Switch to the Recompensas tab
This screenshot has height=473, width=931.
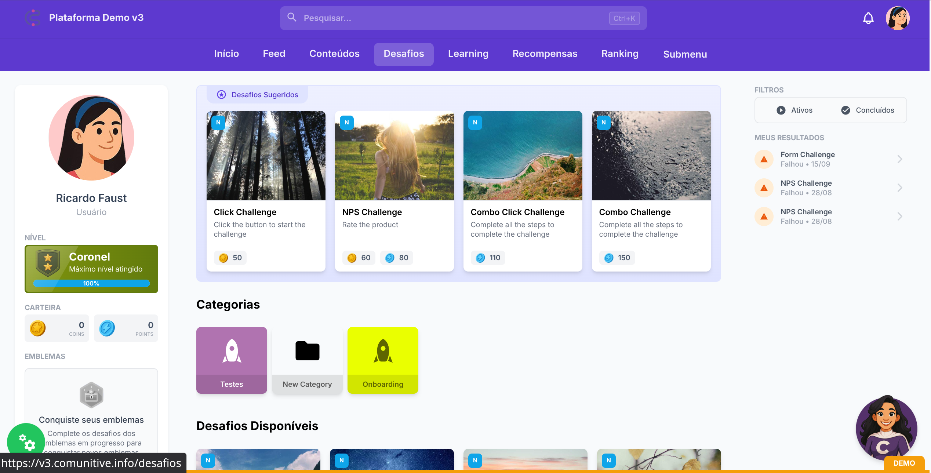coord(545,54)
